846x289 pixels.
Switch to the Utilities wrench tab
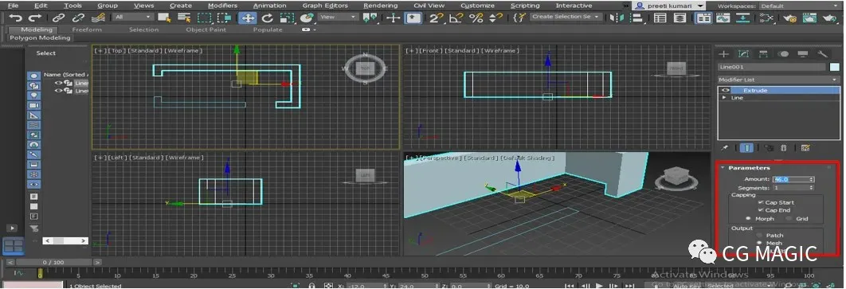823,54
